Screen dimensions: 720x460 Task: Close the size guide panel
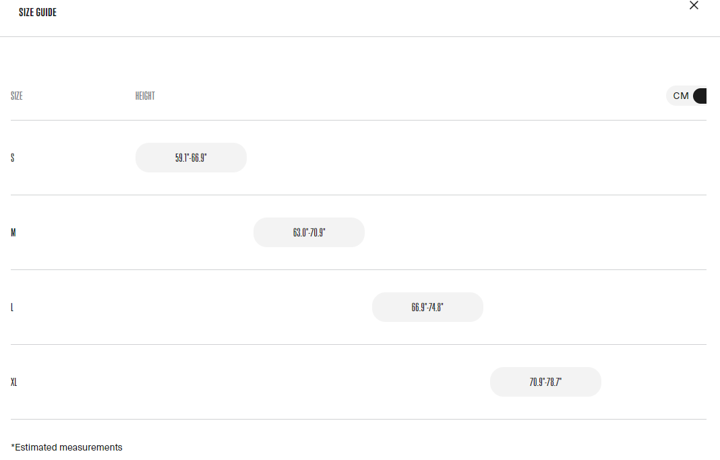click(x=694, y=6)
